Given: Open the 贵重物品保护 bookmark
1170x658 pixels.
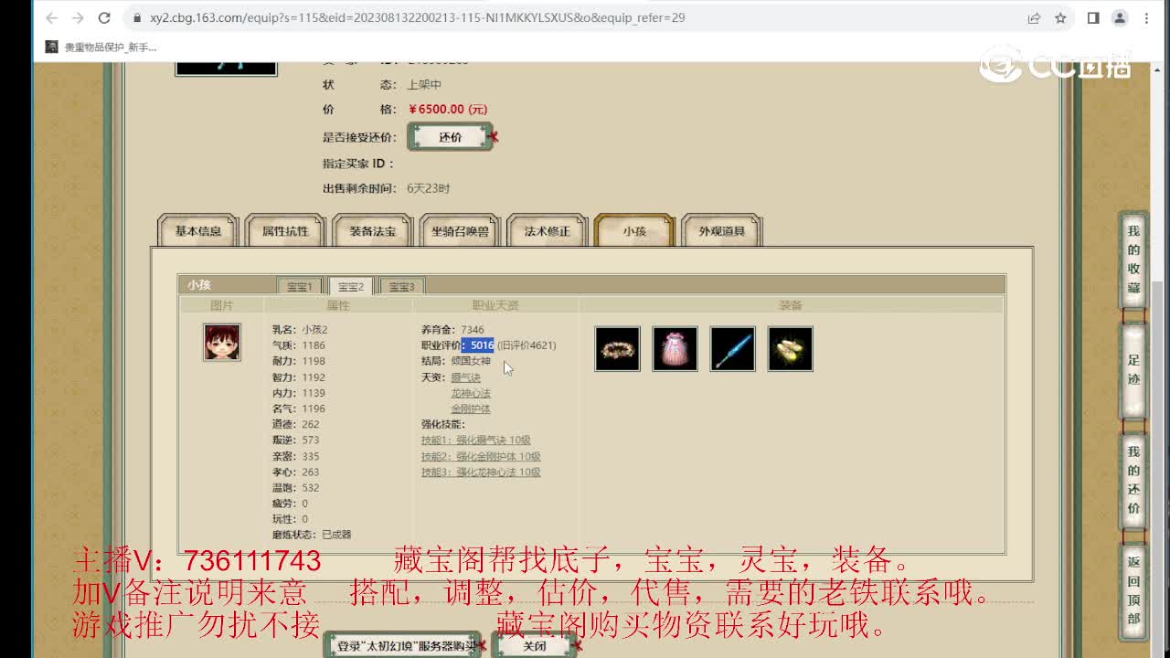Looking at the screenshot, I should 101,47.
